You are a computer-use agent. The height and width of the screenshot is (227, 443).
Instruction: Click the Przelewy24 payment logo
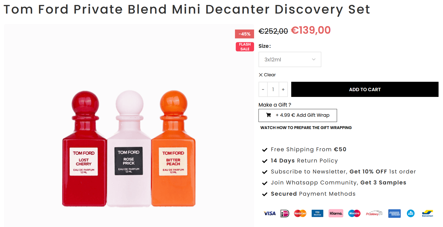click(374, 213)
